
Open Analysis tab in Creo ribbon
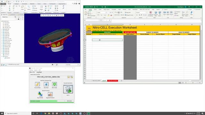[17, 4]
